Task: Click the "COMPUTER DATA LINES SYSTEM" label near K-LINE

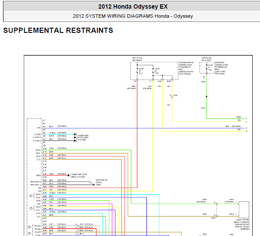Action: click(x=83, y=137)
